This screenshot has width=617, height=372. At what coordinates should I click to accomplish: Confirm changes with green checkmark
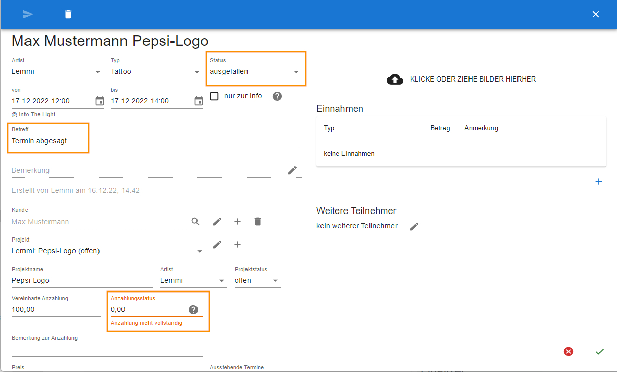(x=600, y=351)
